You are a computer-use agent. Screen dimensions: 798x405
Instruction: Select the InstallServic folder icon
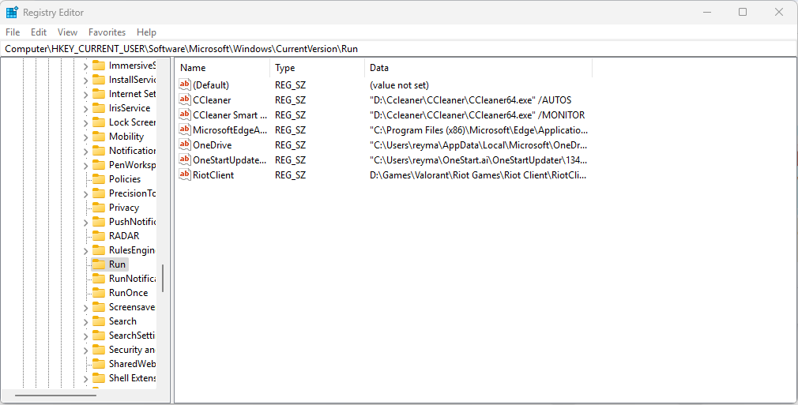coord(99,80)
